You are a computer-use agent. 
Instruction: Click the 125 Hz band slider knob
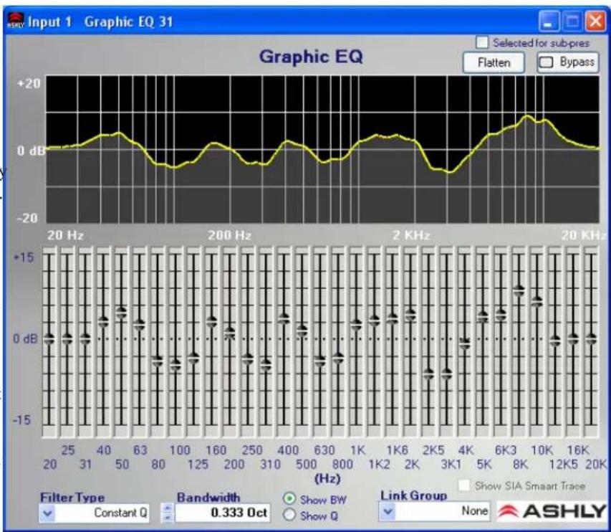[193, 358]
